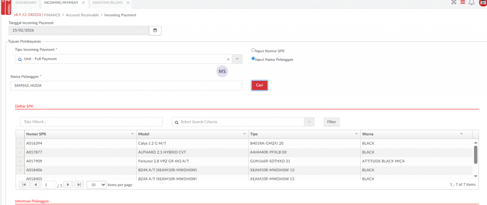Jump to the last page of SPK list

pyautogui.click(x=79, y=185)
